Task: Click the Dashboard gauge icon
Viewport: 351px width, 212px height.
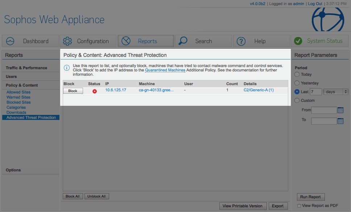Action: click(10, 41)
